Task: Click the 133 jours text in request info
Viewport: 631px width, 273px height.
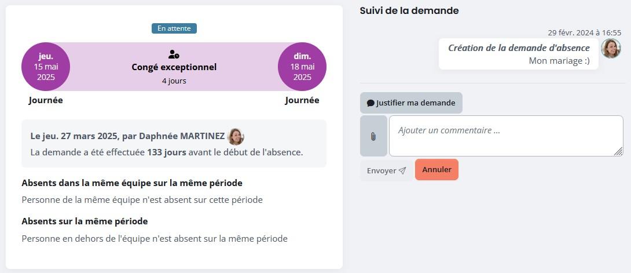Action: click(x=167, y=152)
